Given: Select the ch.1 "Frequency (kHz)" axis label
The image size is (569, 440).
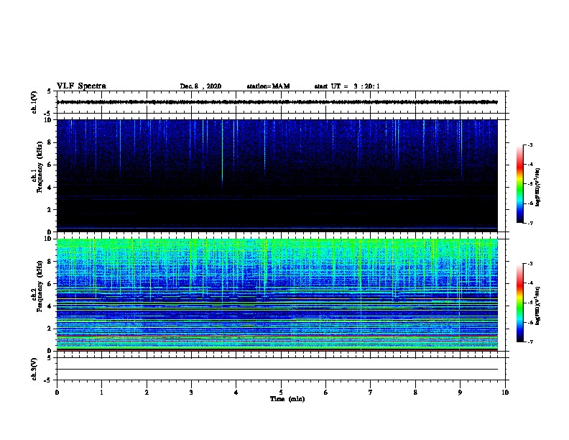Looking at the screenshot, I should pos(40,168).
